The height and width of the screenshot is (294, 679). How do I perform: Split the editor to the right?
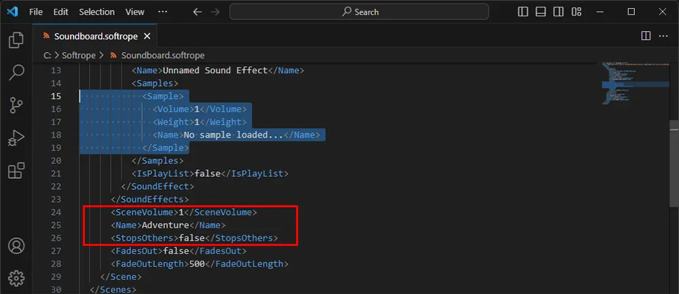click(646, 37)
